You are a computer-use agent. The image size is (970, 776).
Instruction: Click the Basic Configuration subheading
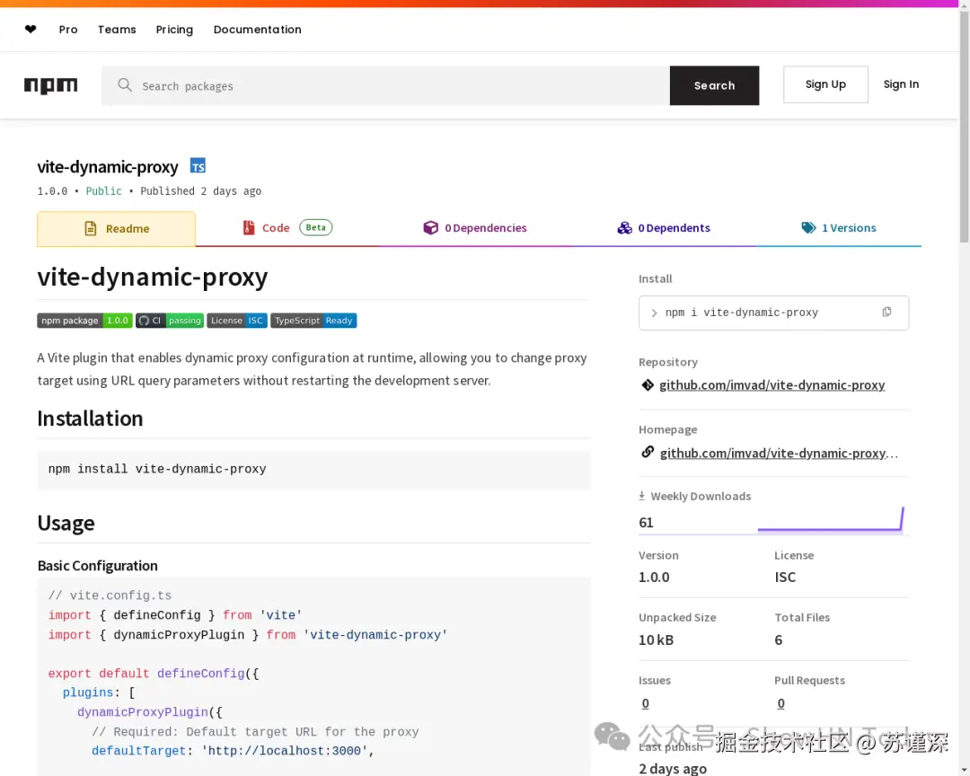[x=98, y=566]
